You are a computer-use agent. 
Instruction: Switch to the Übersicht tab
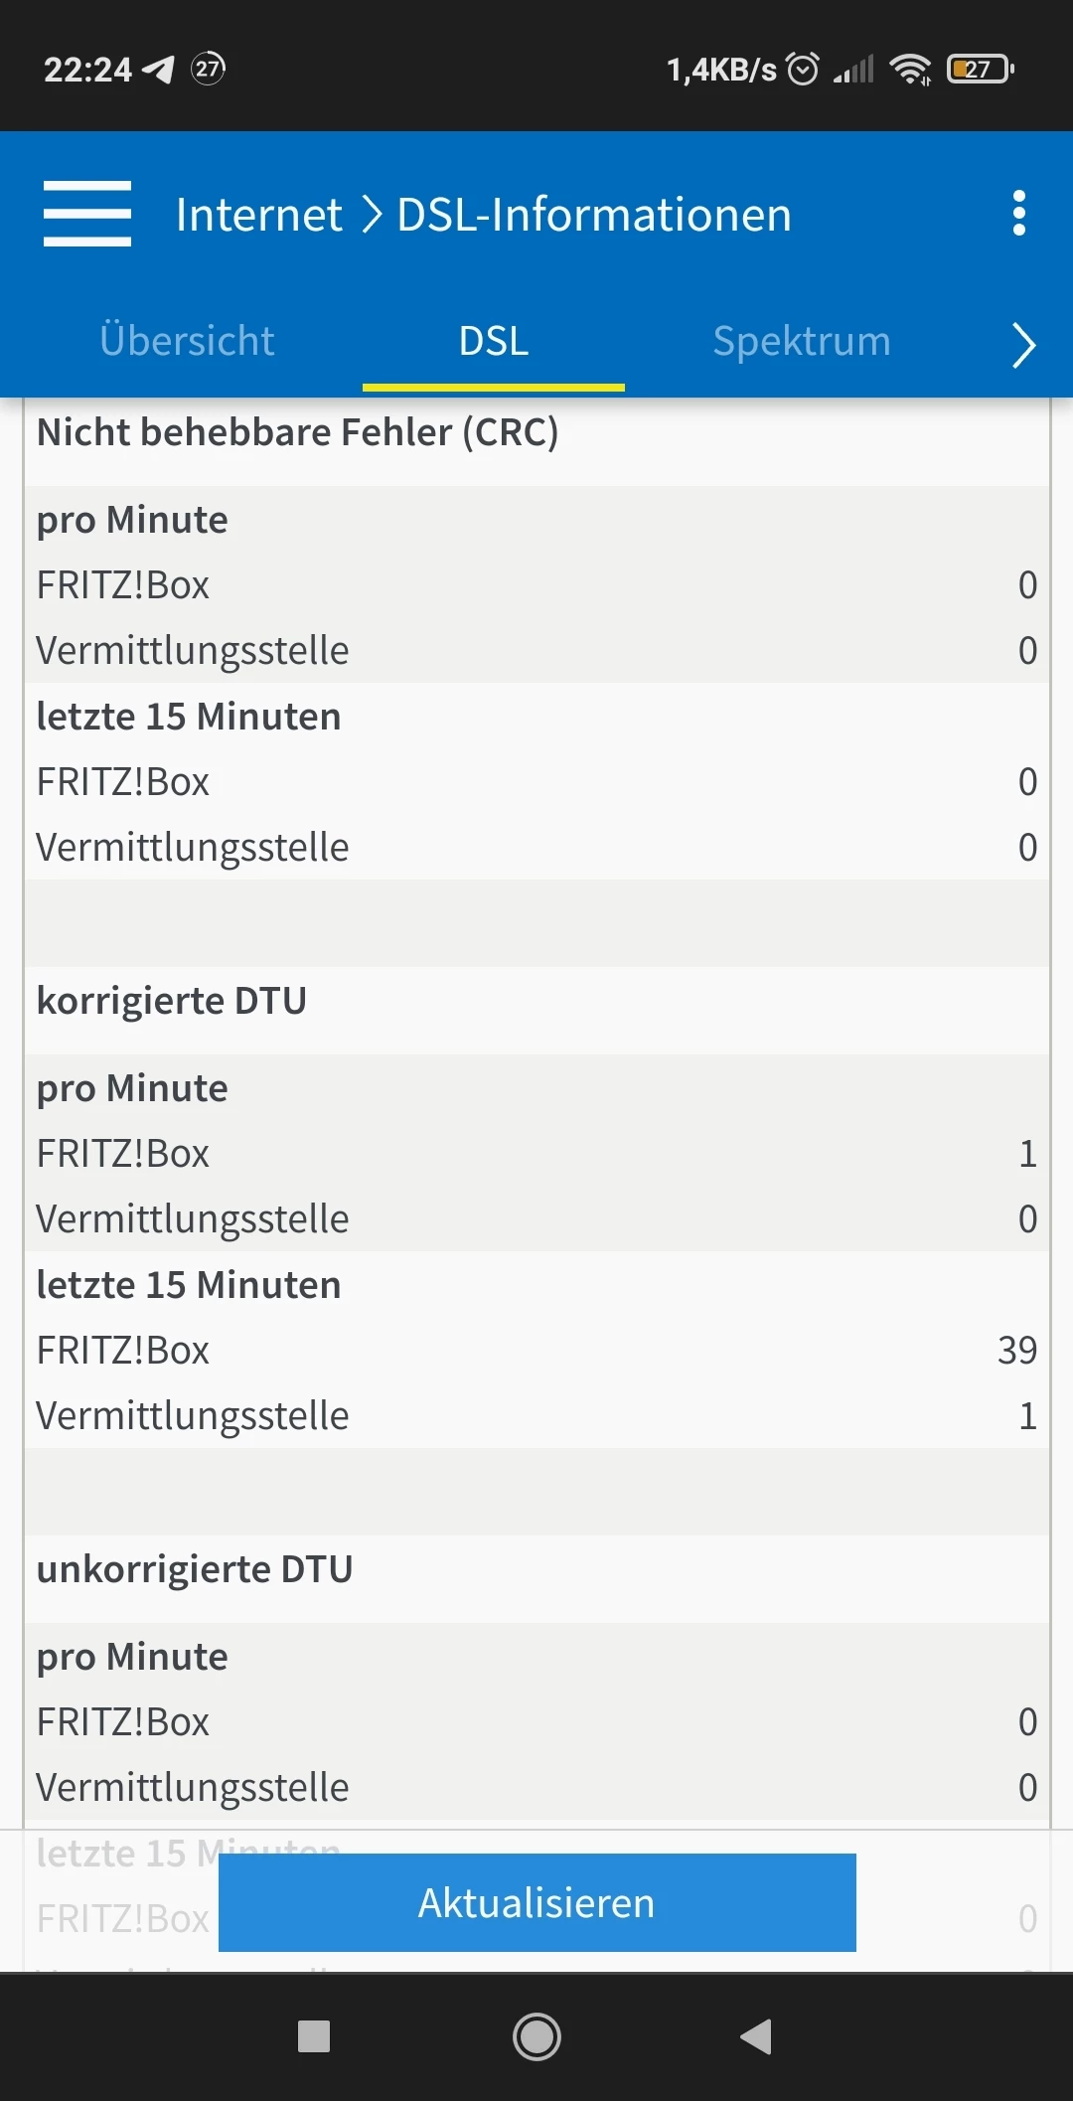coord(187,341)
